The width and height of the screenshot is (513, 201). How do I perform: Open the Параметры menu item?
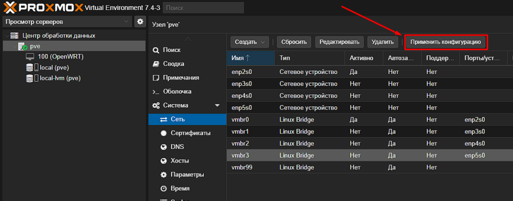click(x=187, y=175)
